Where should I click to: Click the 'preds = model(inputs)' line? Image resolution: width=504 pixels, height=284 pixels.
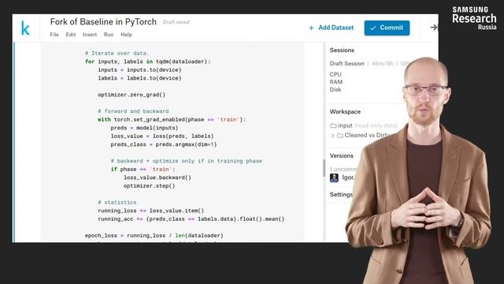[144, 128]
